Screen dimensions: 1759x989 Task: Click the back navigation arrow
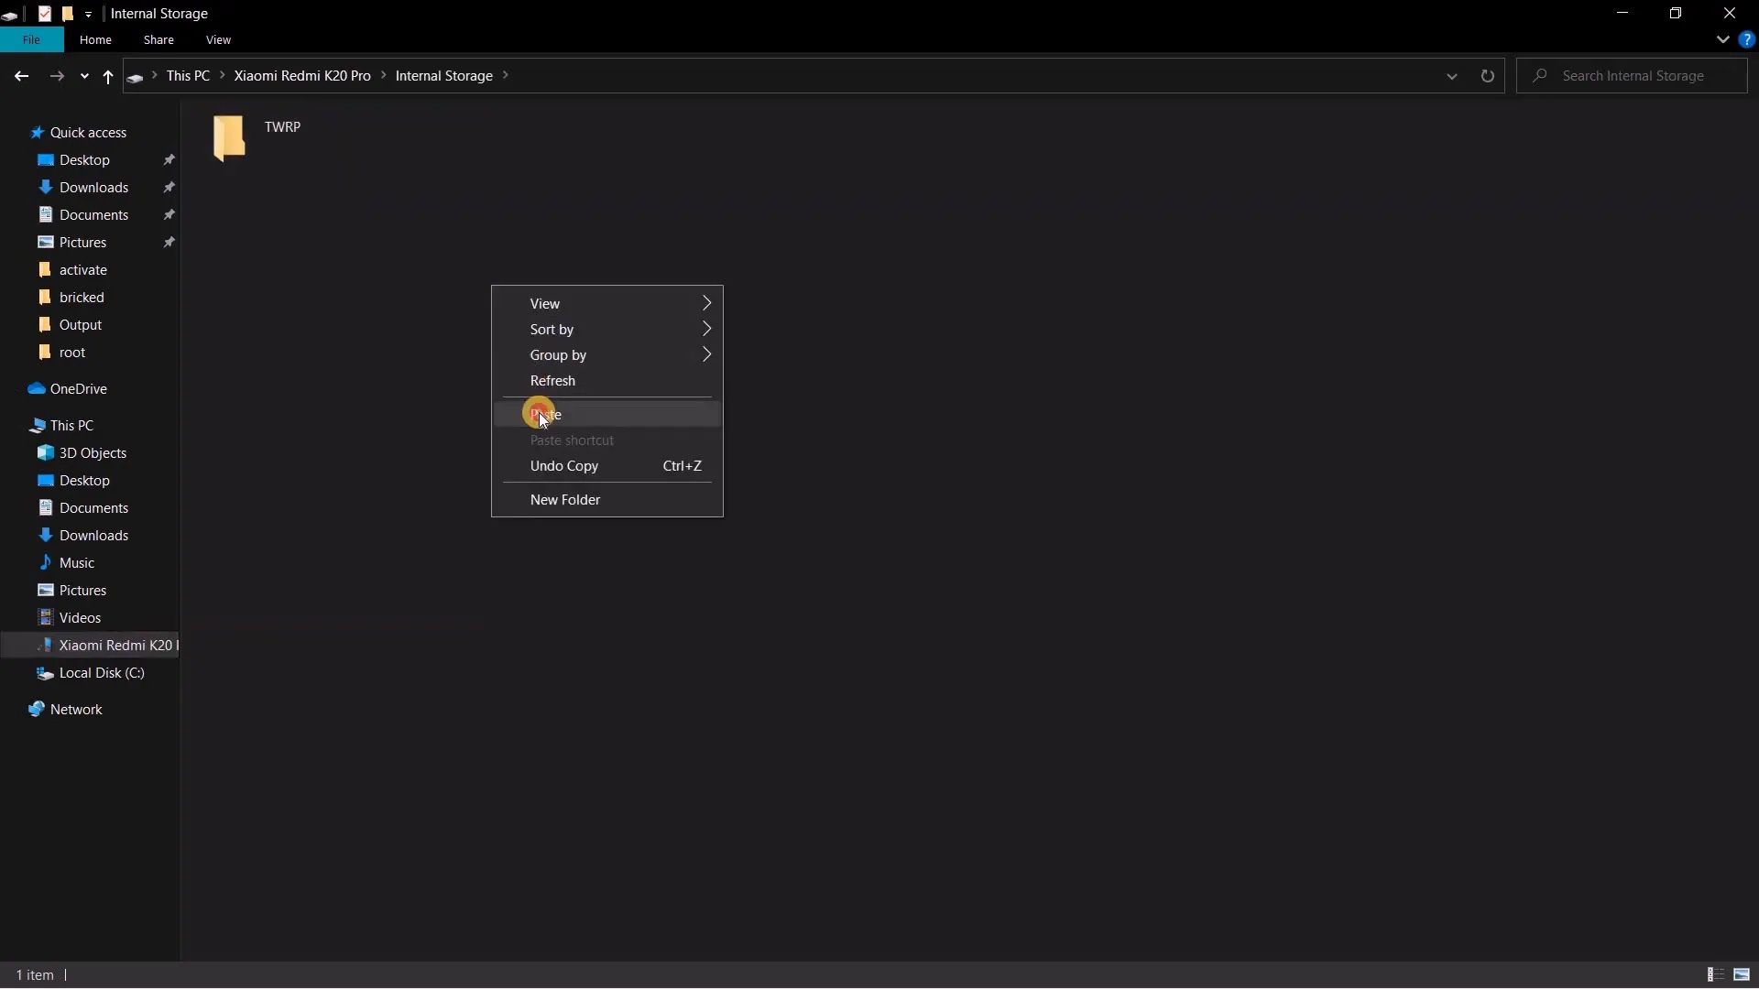[x=21, y=76]
